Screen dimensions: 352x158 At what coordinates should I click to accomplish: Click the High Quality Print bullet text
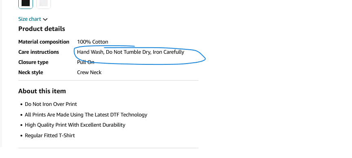pyautogui.click(x=75, y=125)
